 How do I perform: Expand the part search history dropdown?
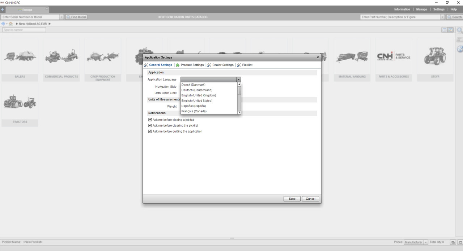pyautogui.click(x=442, y=17)
